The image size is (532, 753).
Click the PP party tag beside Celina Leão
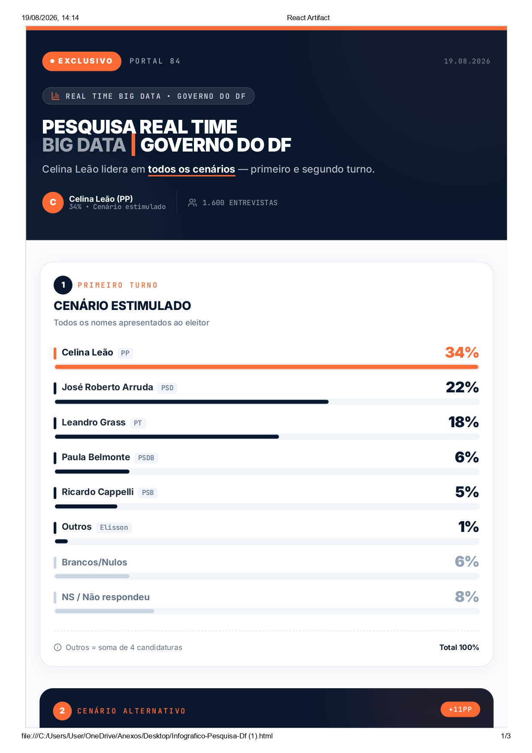click(x=125, y=353)
